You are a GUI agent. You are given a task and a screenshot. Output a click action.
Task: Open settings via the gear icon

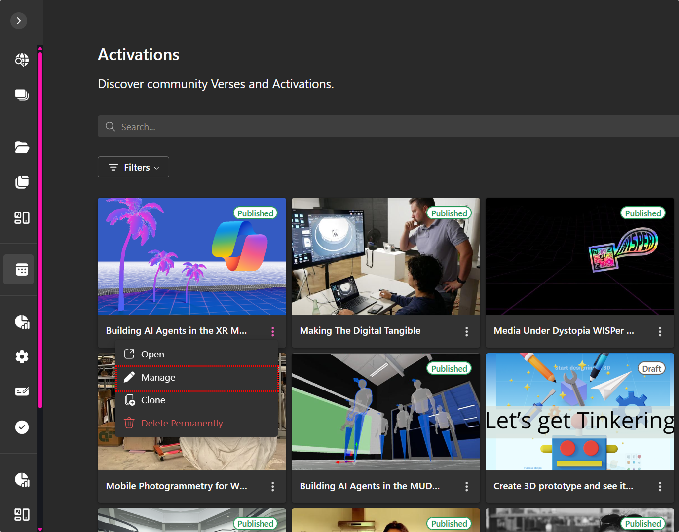click(22, 356)
